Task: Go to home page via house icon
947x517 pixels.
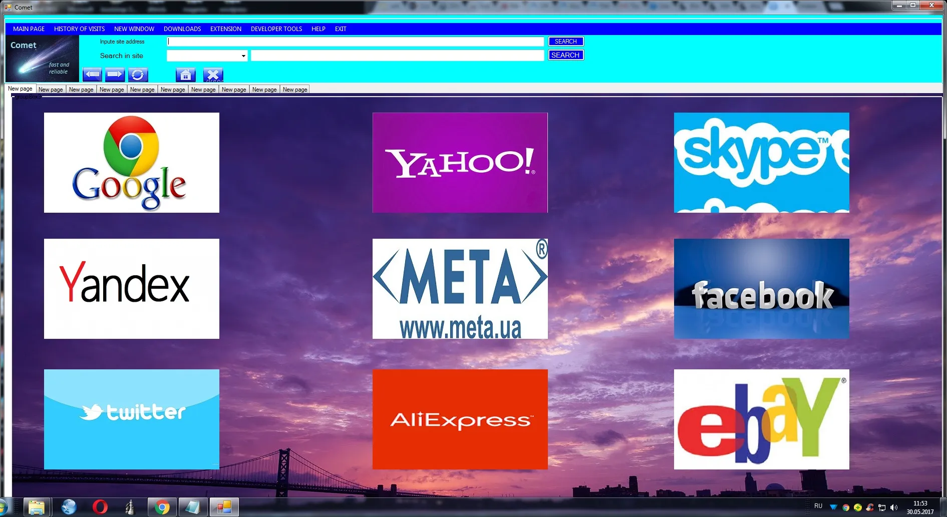Action: tap(185, 75)
